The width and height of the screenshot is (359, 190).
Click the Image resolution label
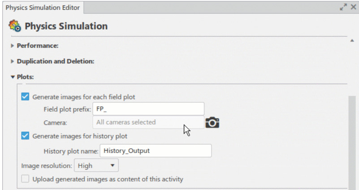pos(46,166)
